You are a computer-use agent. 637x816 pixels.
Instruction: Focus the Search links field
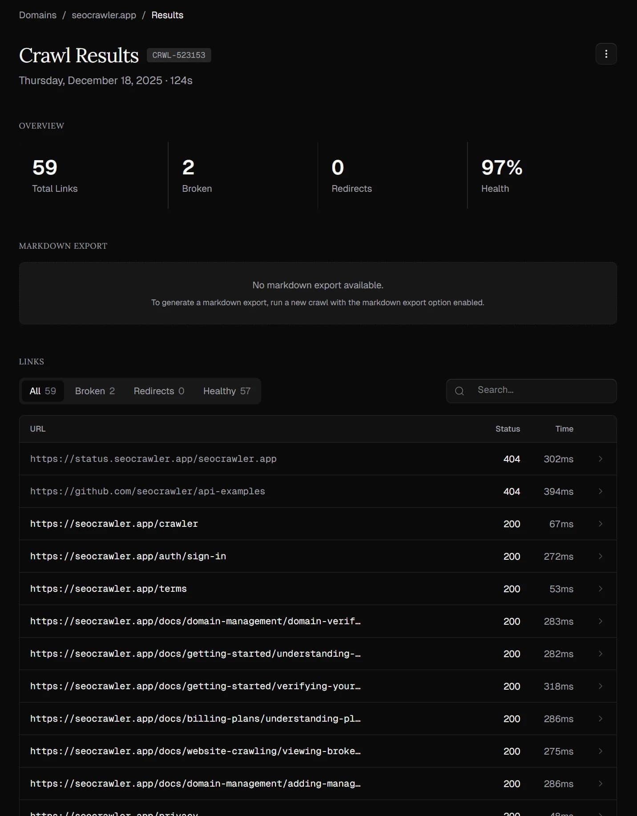(x=531, y=391)
